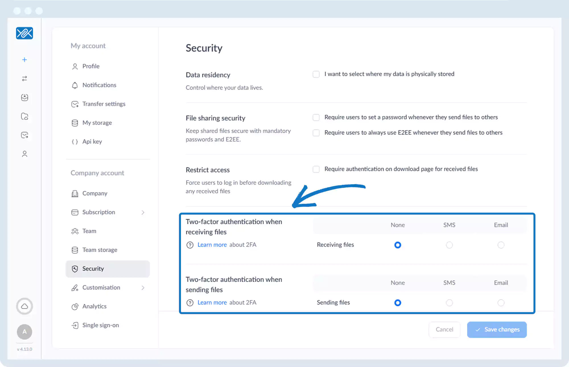Click the help question mark for receiving 2FA
Viewport: 569px width, 367px height.
pyautogui.click(x=190, y=245)
